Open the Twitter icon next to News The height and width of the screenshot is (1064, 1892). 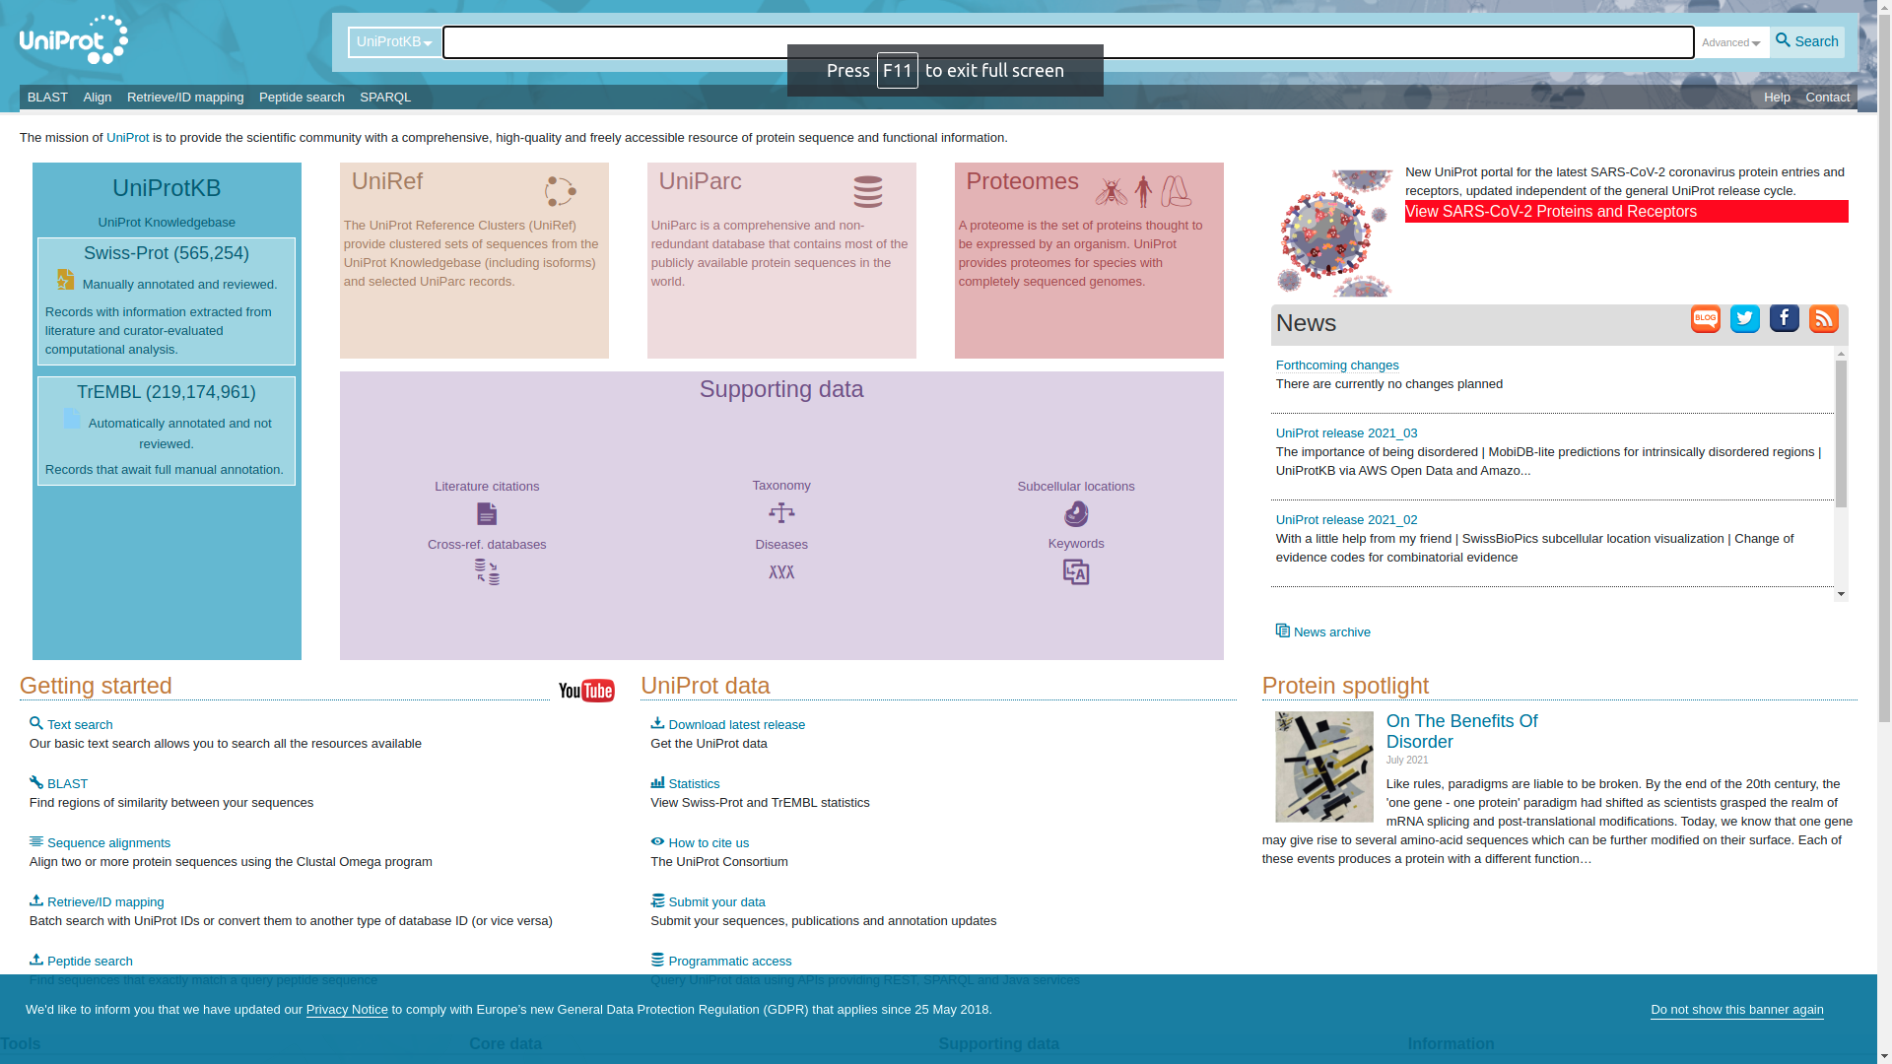1744,319
